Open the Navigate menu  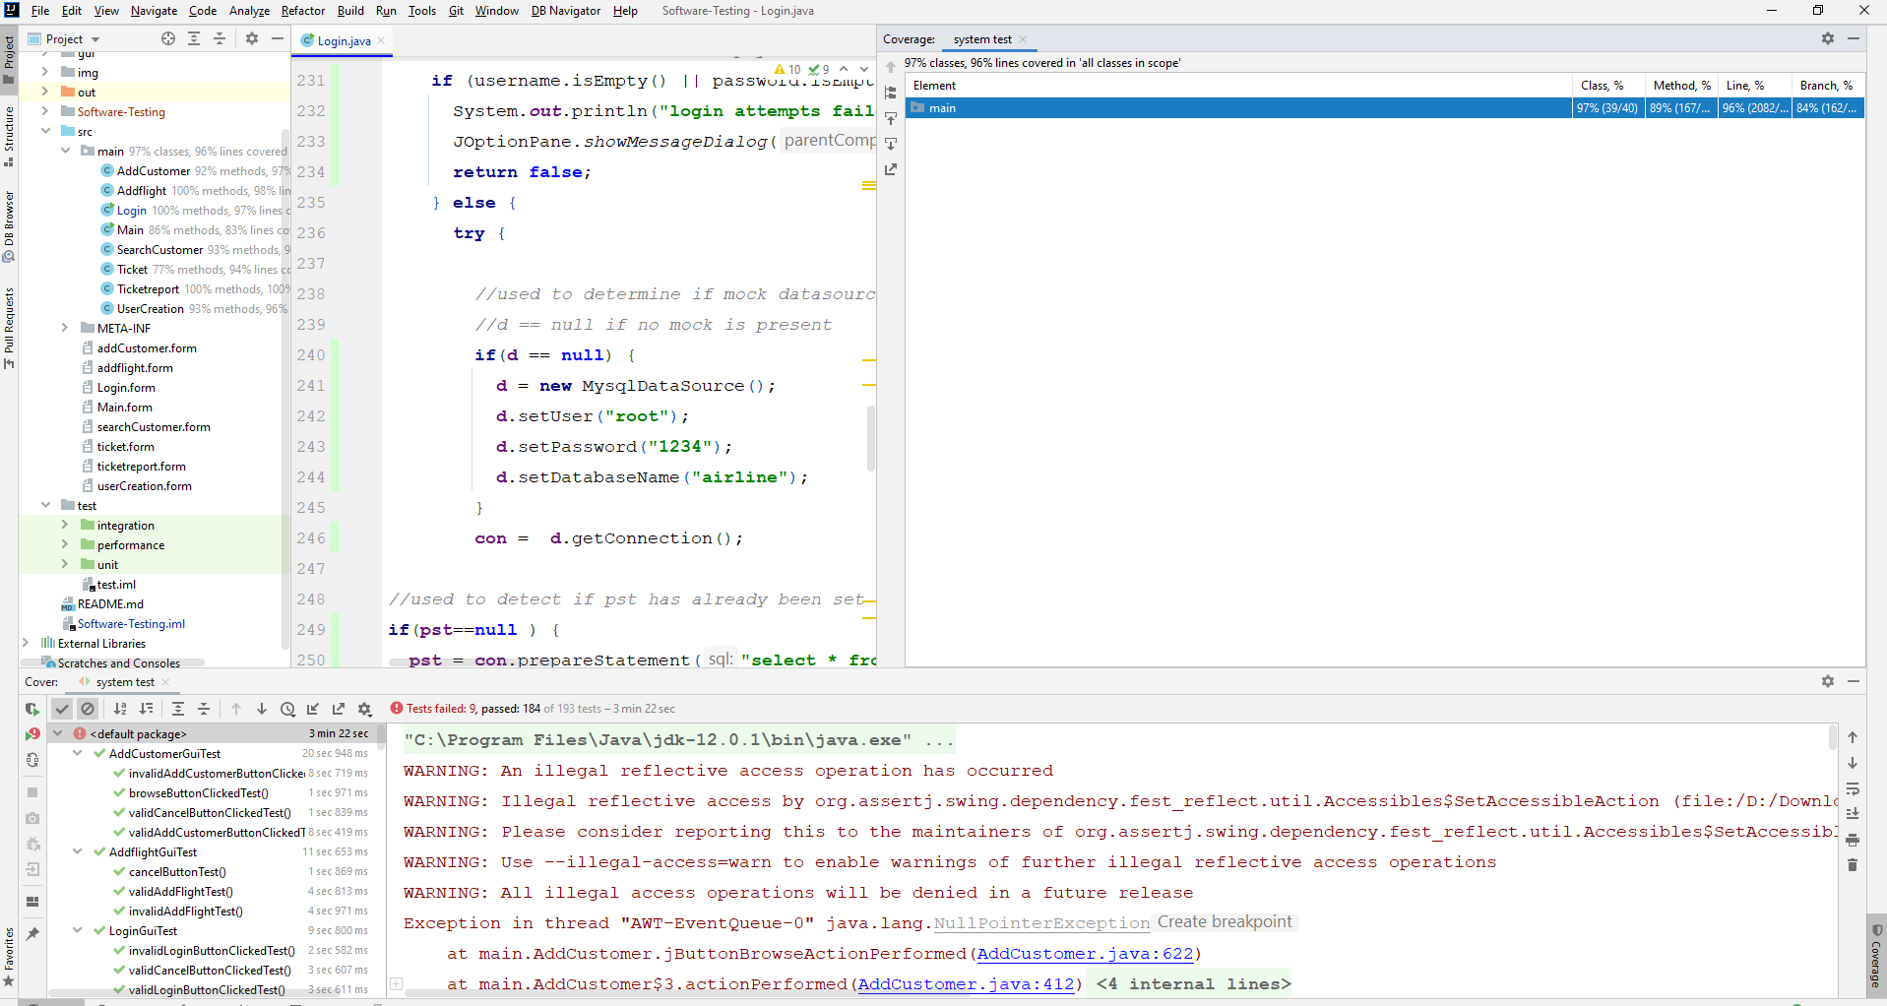(x=154, y=11)
